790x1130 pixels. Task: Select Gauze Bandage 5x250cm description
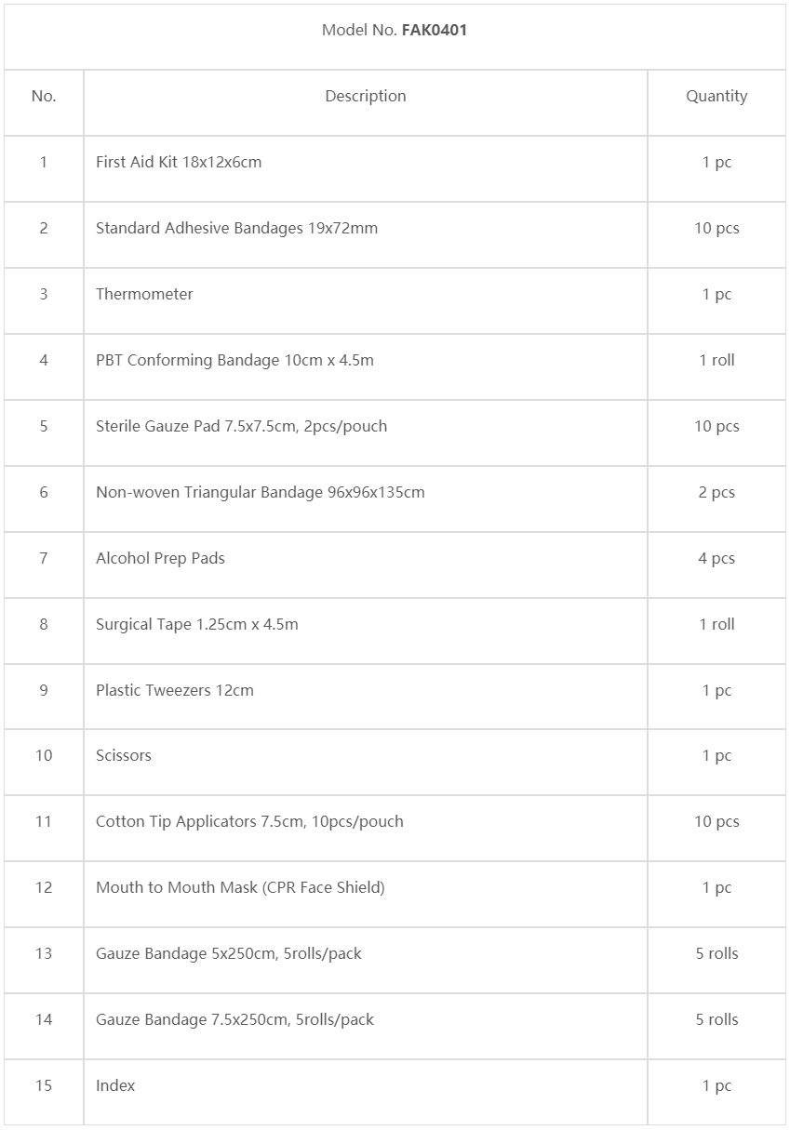(x=229, y=953)
